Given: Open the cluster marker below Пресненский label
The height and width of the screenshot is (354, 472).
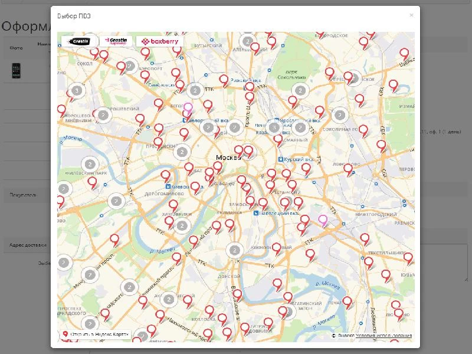Looking at the screenshot, I should (182, 152).
